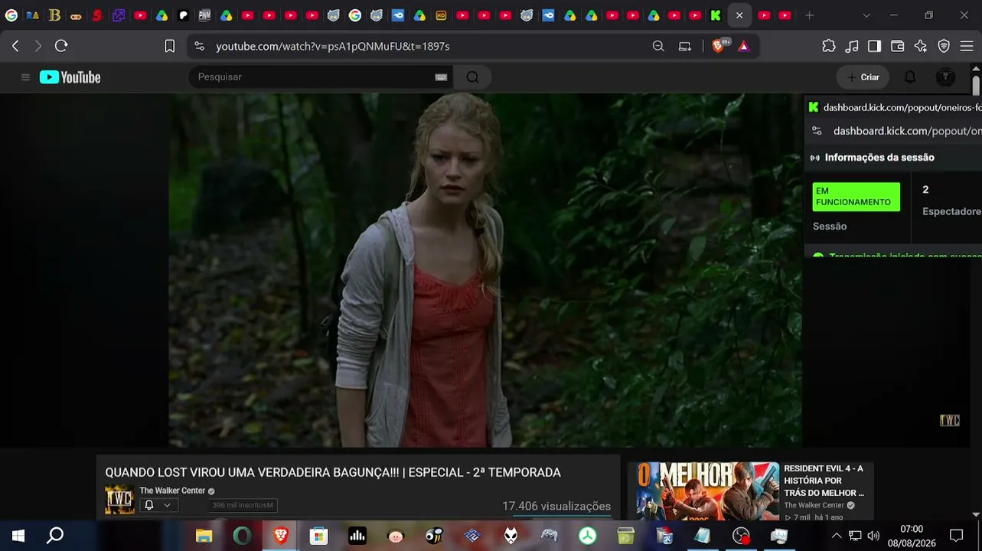This screenshot has height=551, width=982.
Task: Open YouTube notifications bell
Action: pyautogui.click(x=910, y=77)
